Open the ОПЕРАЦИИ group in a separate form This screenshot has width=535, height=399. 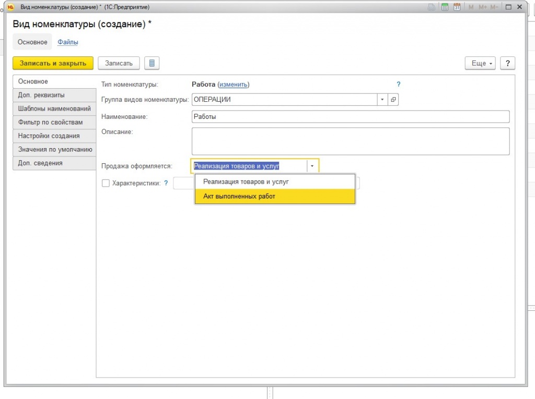point(393,100)
